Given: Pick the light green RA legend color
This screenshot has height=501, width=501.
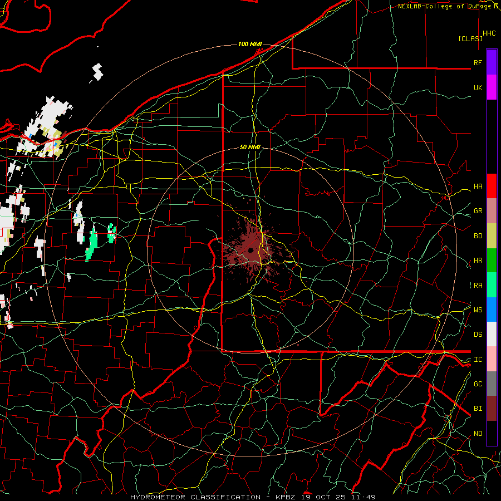Looking at the screenshot, I should click(492, 285).
